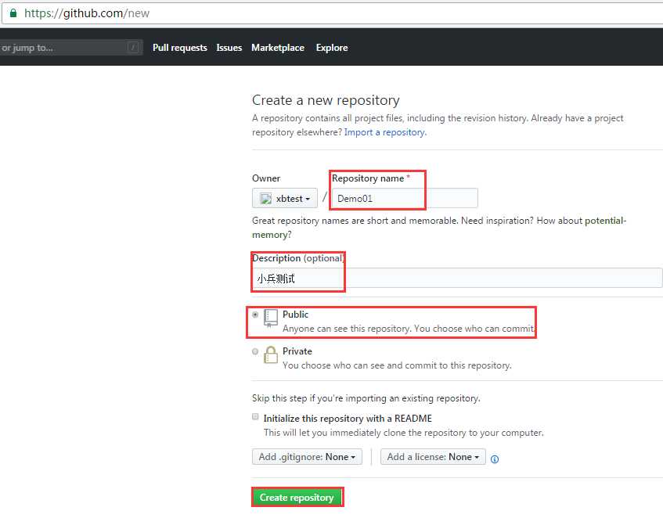Focus the Repository name field containing Demo01
Screen dimensions: 663x518
tap(405, 198)
